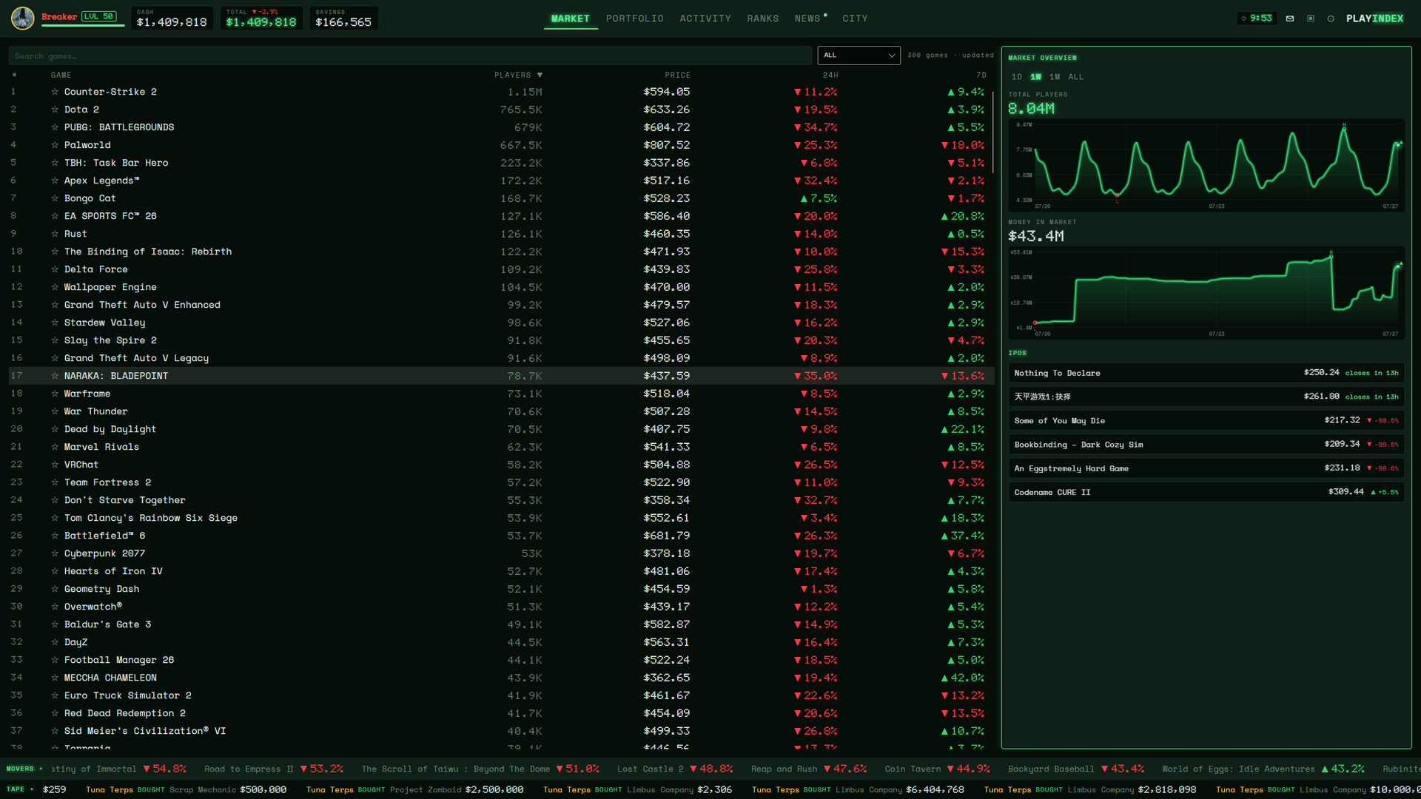Favorite Grand Theft Auto V Enhanced

pos(55,305)
